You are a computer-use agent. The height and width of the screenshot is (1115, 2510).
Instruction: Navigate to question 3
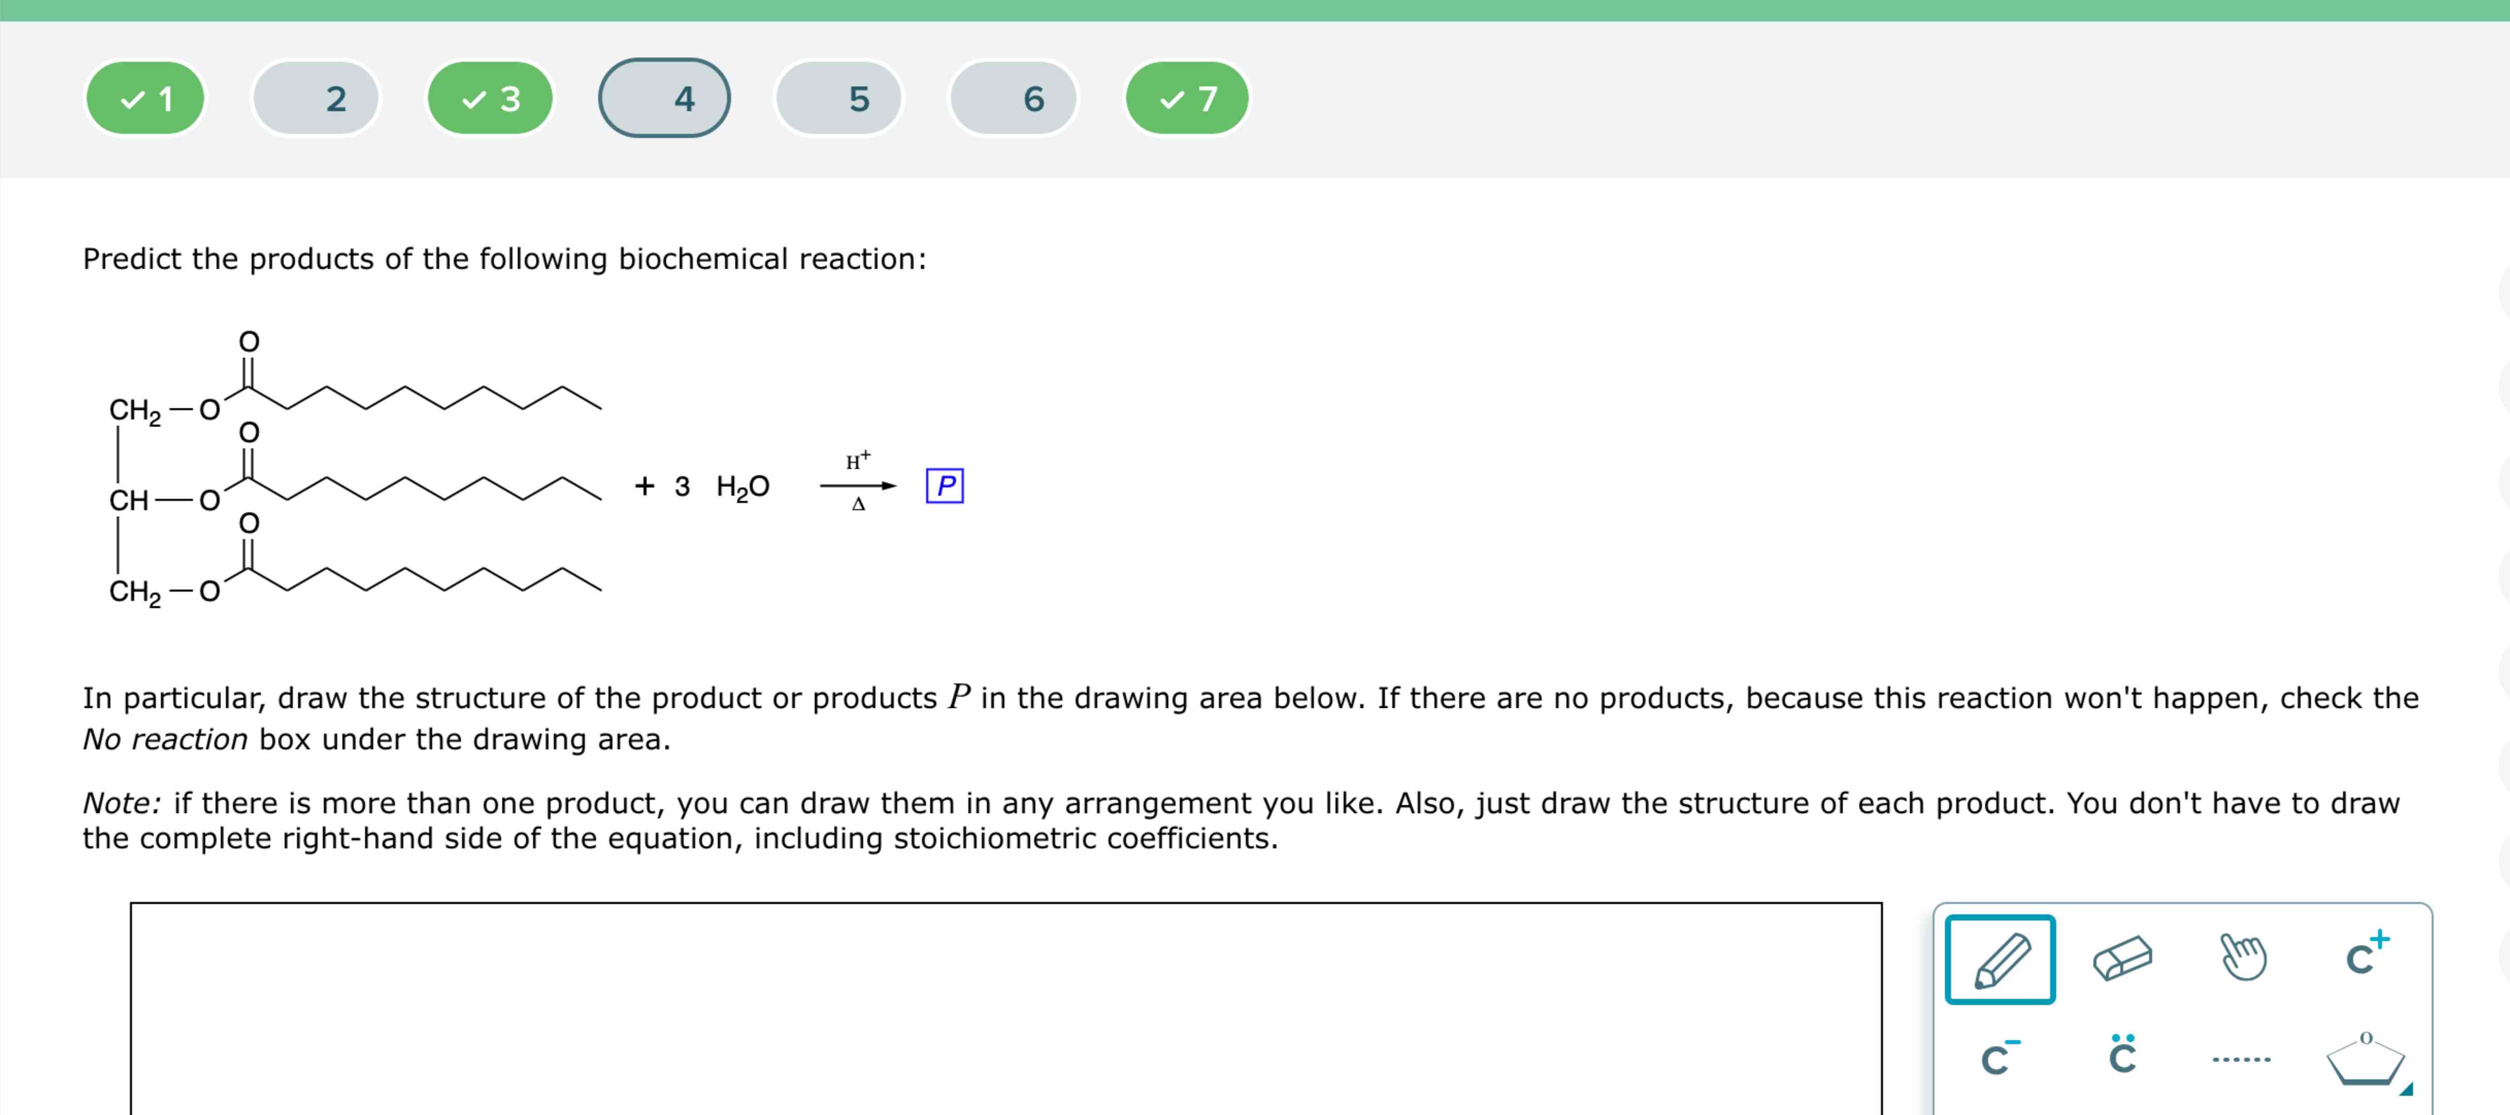tap(488, 97)
